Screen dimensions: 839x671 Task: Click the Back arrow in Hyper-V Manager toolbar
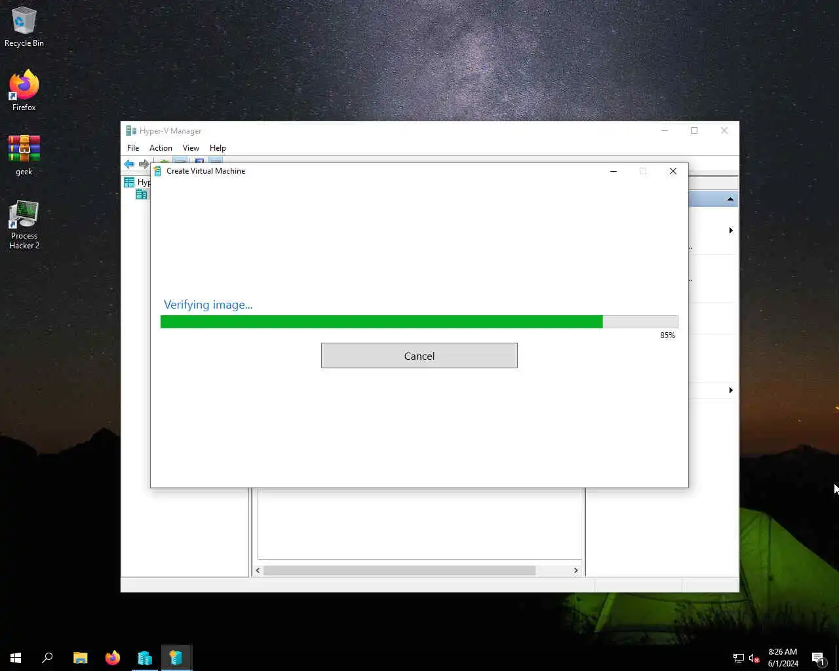pyautogui.click(x=129, y=164)
